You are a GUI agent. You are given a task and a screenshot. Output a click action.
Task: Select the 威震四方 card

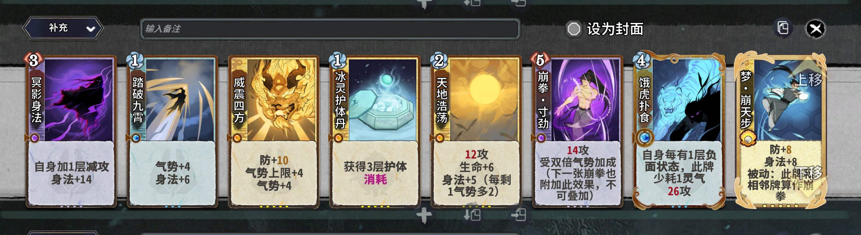274,132
